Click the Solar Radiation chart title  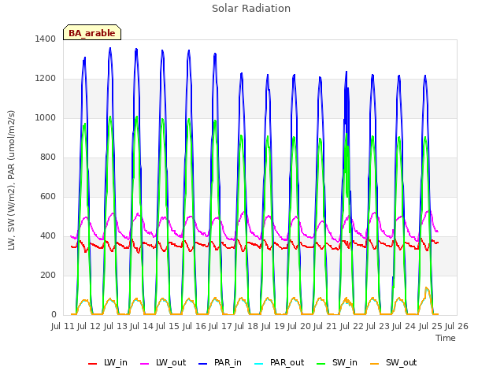[251, 9]
